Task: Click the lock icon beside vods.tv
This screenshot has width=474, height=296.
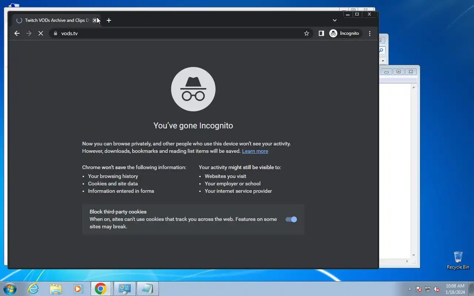Action: (x=56, y=33)
